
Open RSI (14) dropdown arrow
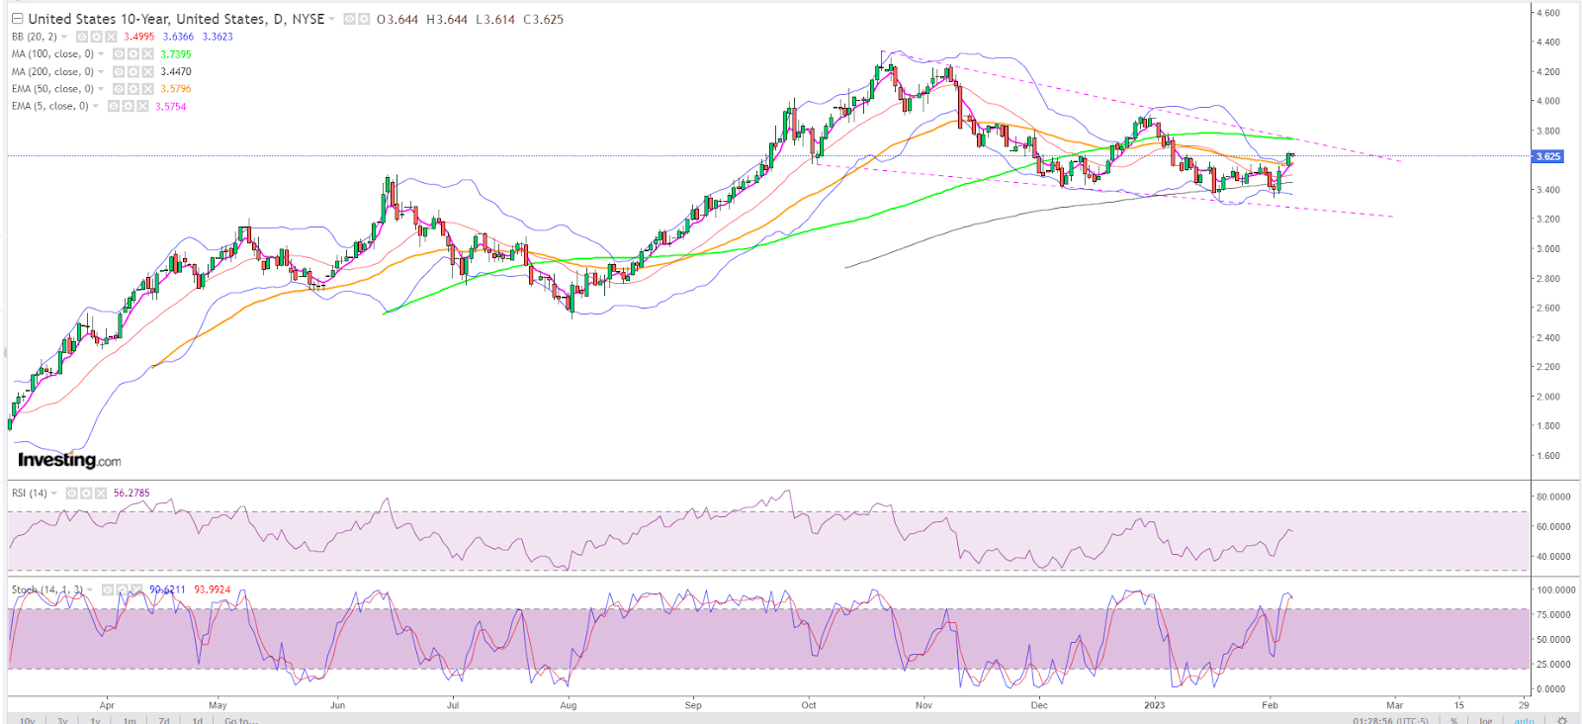(x=53, y=493)
